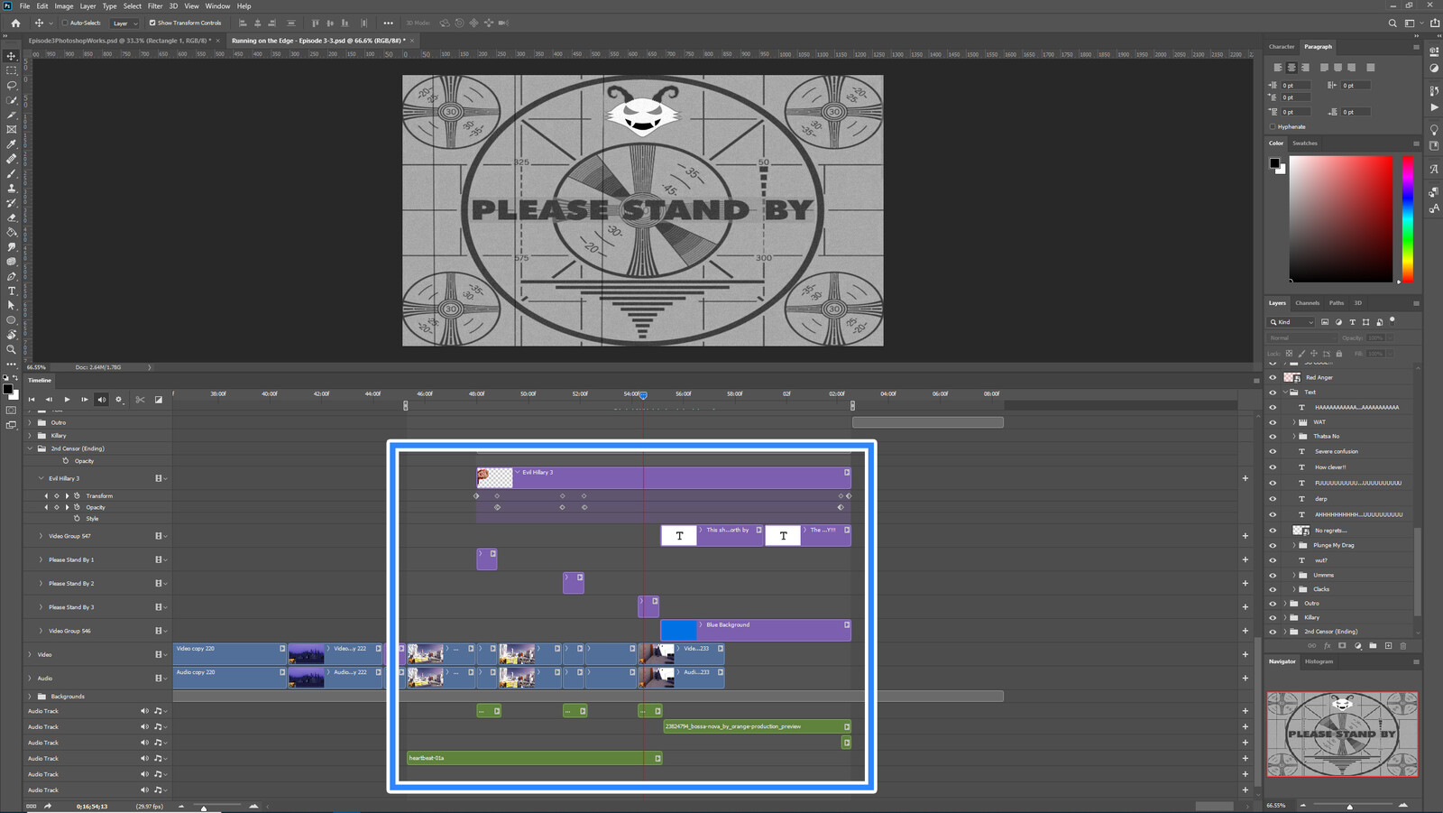This screenshot has height=813, width=1443.
Task: Toggle Transform stopwatch for Evil Hillary 3
Action: (x=77, y=495)
